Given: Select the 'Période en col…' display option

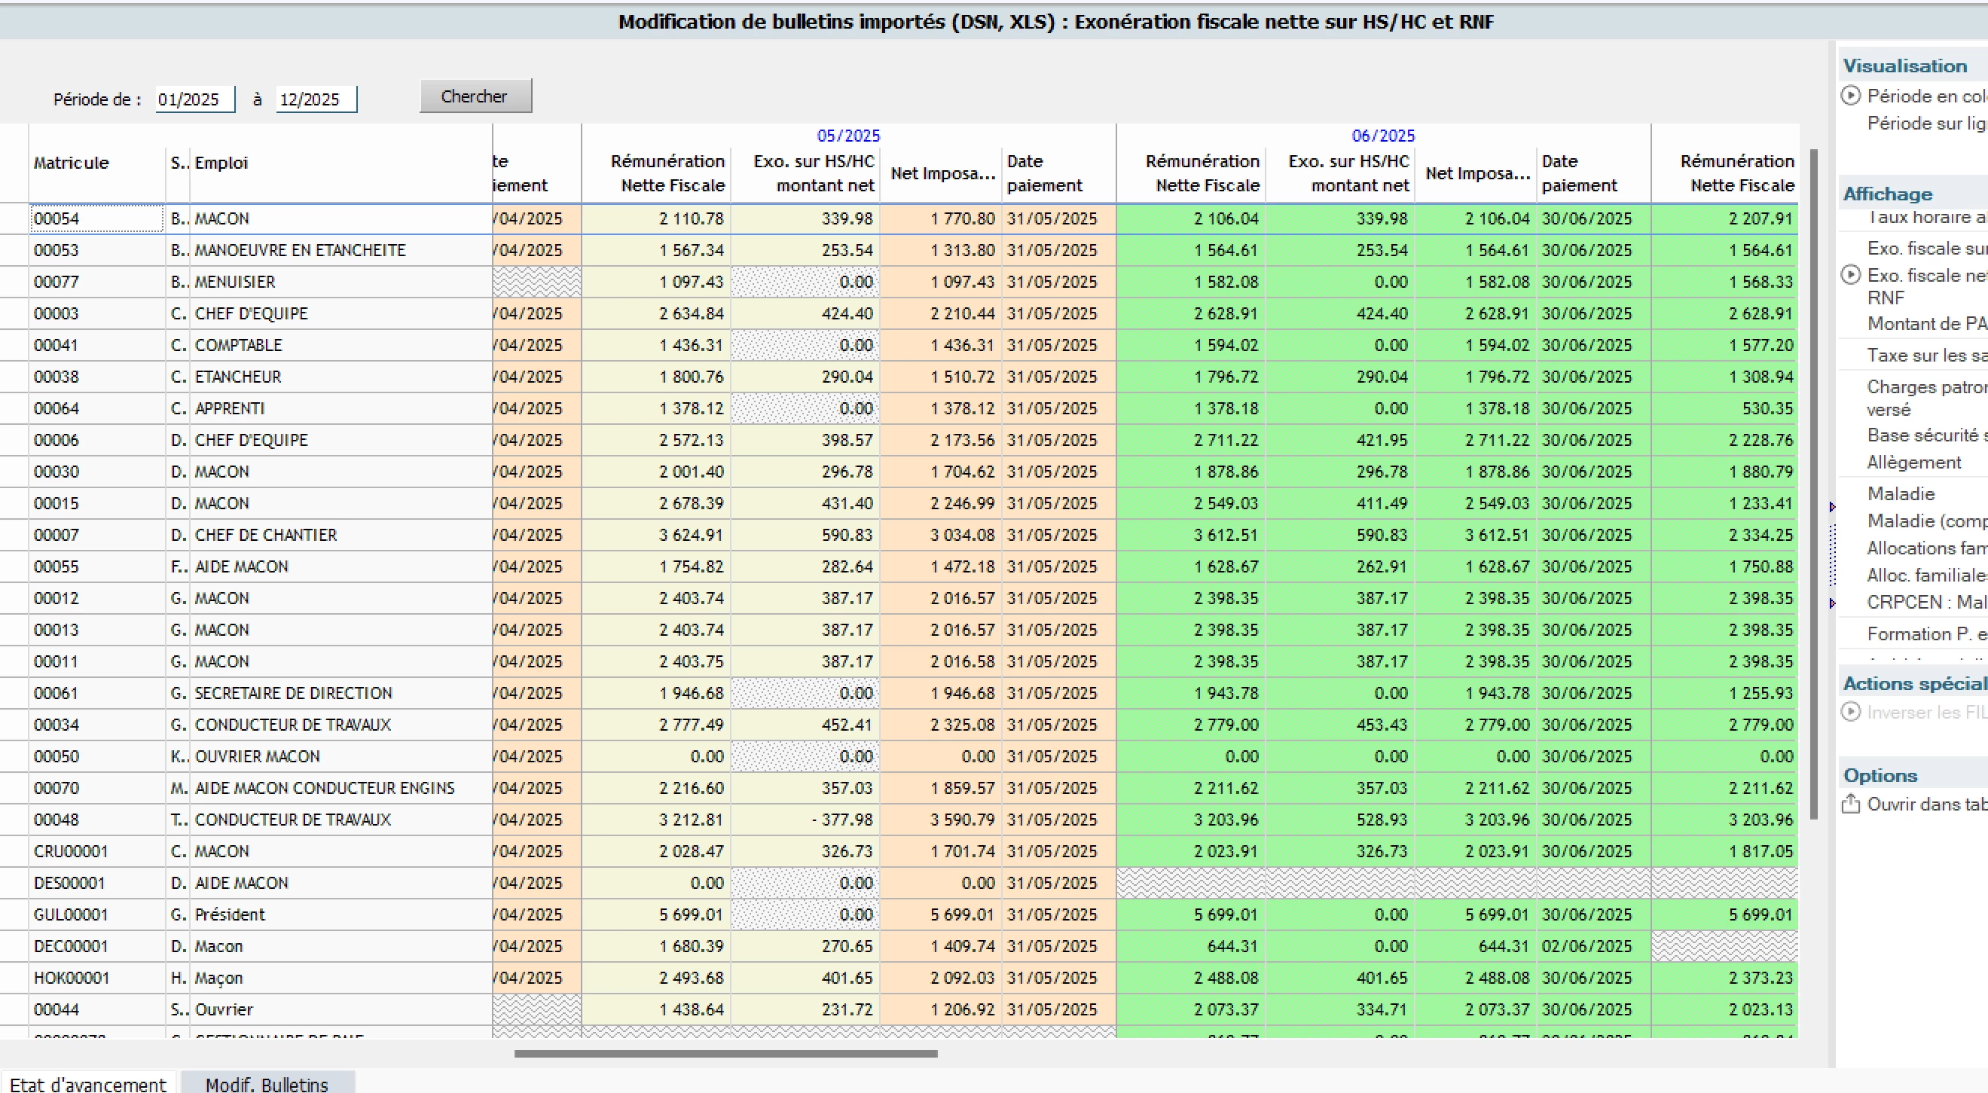Looking at the screenshot, I should click(1926, 96).
